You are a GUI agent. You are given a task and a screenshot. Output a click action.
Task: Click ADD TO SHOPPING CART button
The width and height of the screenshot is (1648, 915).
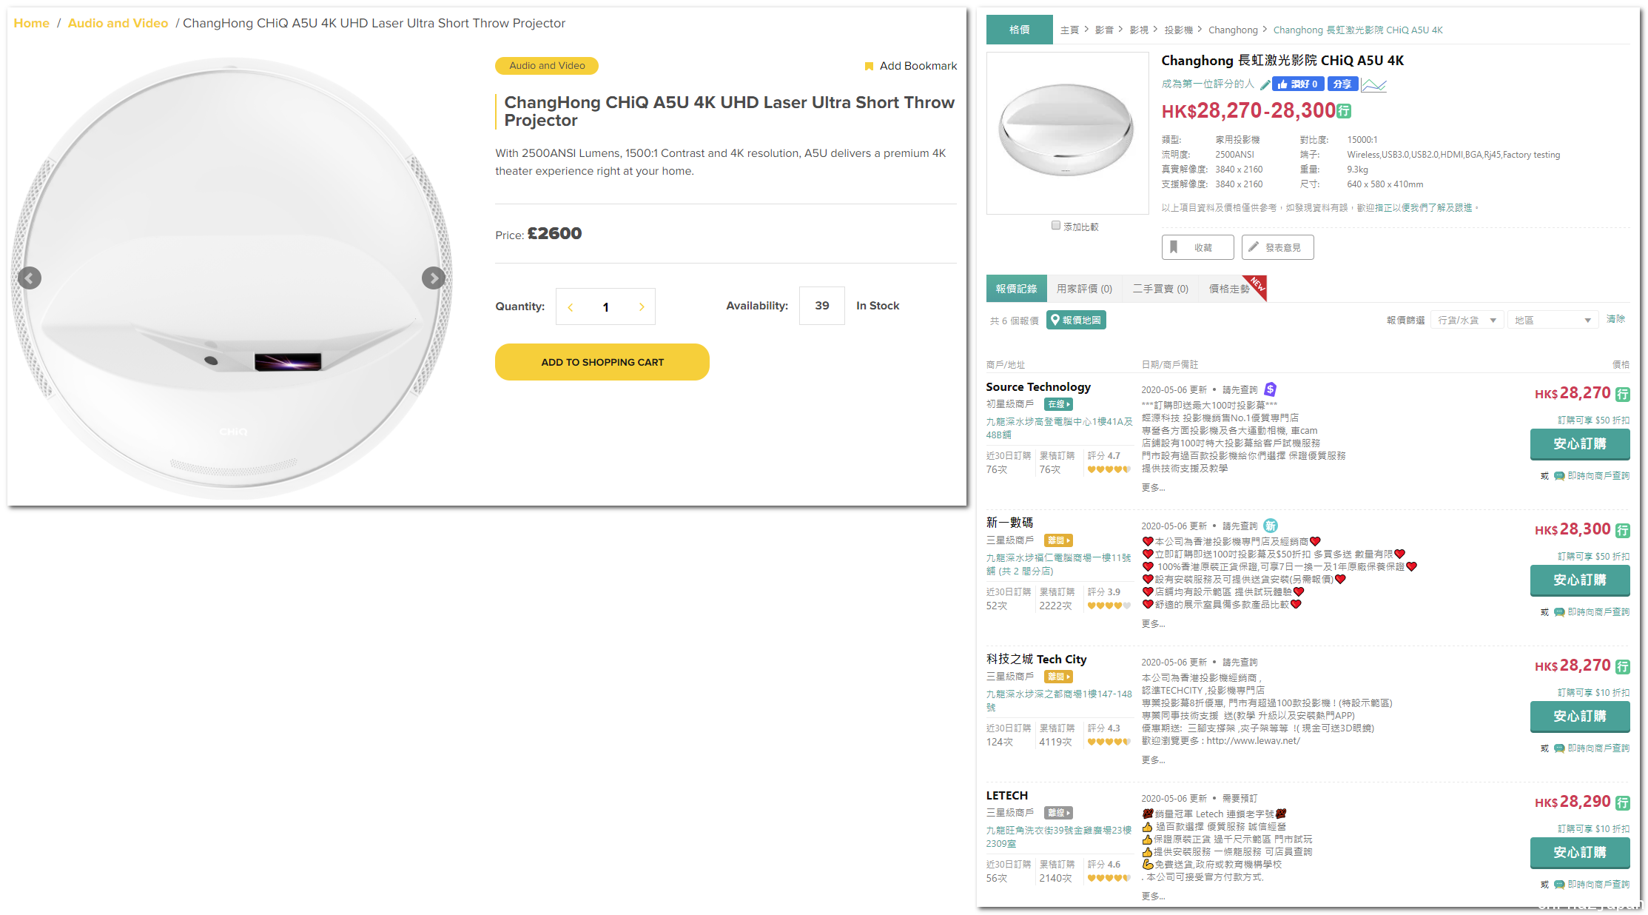click(x=602, y=362)
